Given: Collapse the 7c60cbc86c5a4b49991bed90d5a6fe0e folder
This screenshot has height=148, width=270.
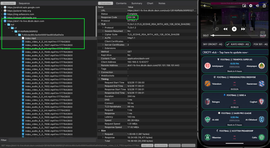Looking at the screenshot, I should [16, 35].
